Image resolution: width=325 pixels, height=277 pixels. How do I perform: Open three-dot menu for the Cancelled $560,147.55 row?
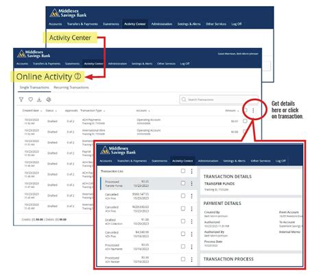pyautogui.click(x=191, y=196)
